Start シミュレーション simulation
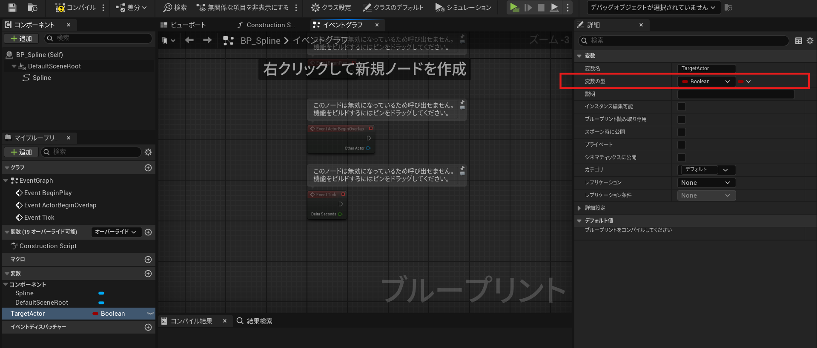 click(463, 7)
